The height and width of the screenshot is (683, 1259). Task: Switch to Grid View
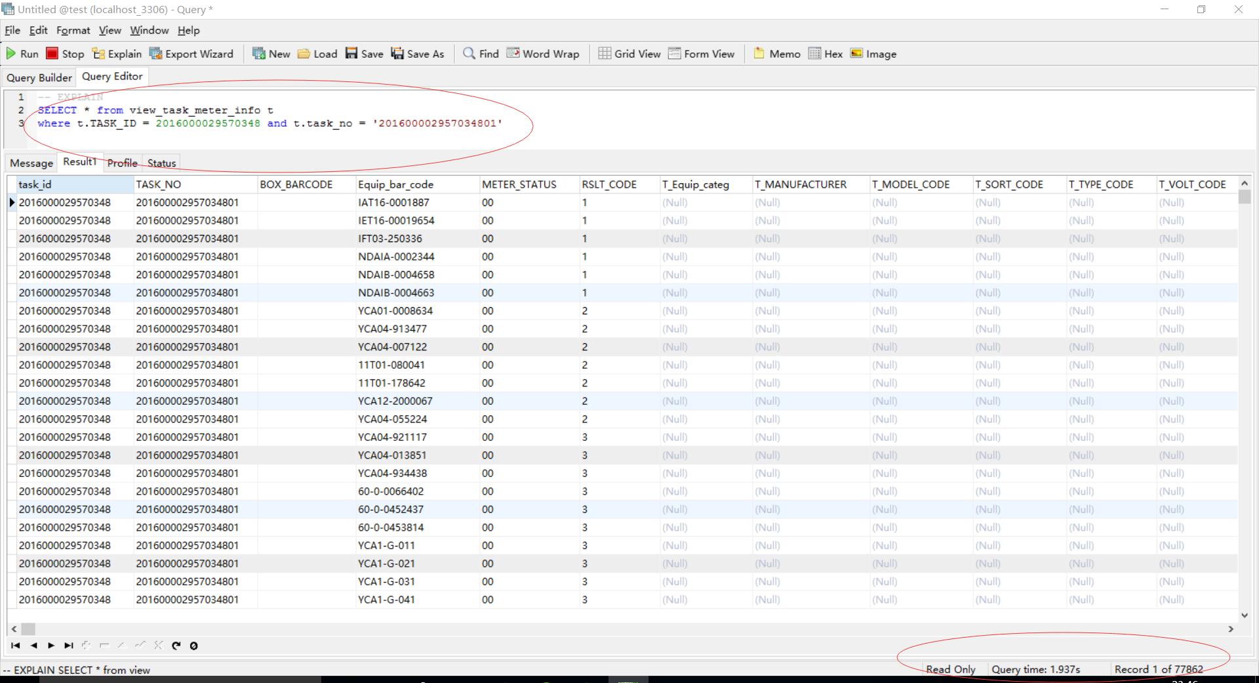629,54
